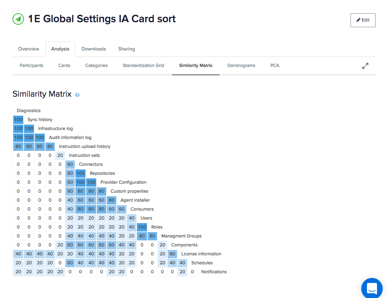Open the Downloads tab
The width and height of the screenshot is (387, 298).
coord(94,49)
